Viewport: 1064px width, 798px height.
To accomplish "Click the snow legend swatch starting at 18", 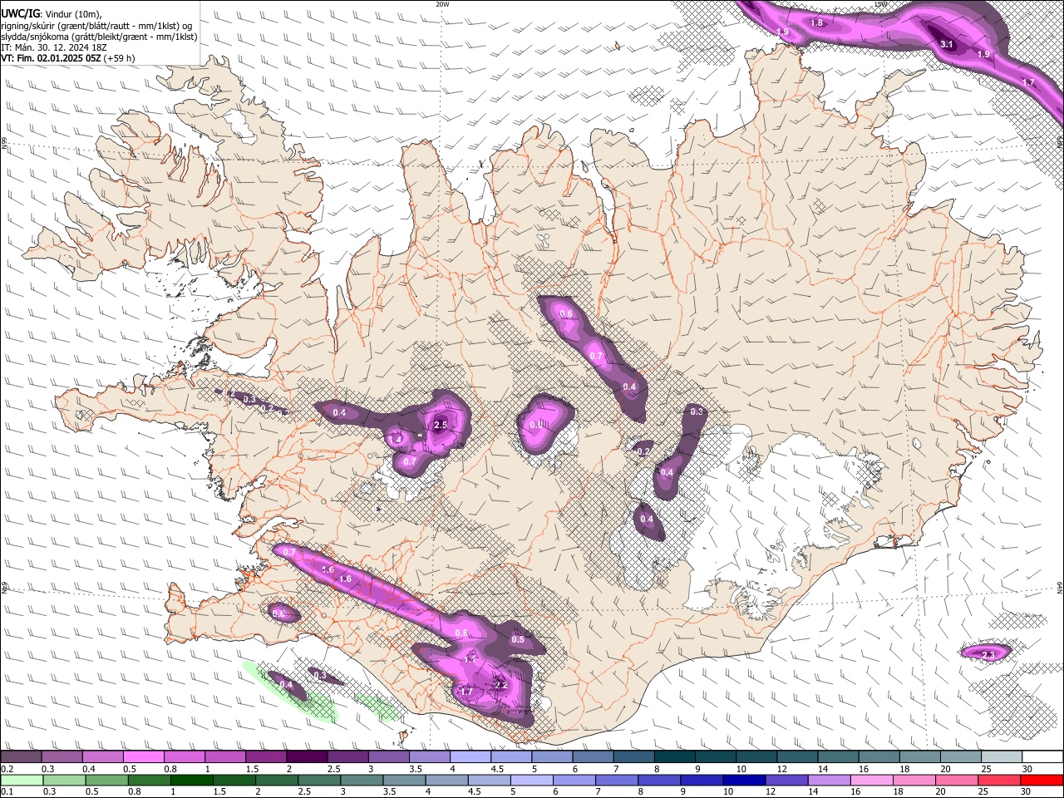I will 919,757.
